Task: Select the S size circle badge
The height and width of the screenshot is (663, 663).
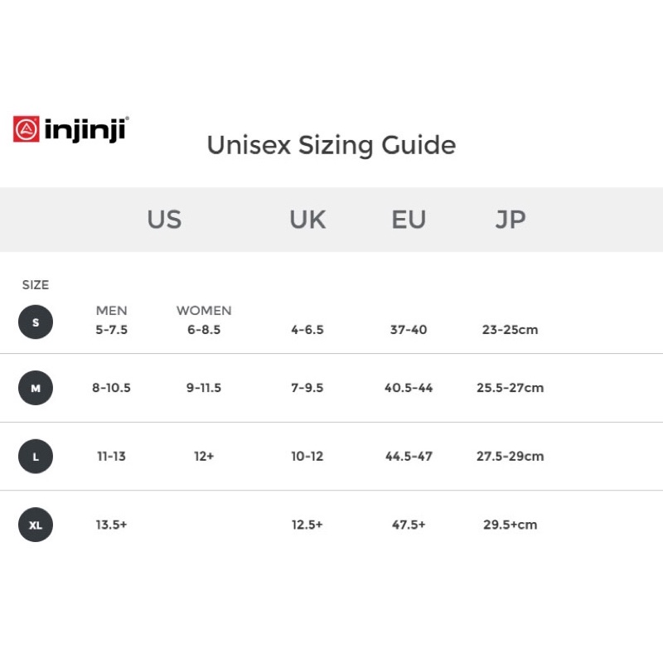Action: coord(36,322)
